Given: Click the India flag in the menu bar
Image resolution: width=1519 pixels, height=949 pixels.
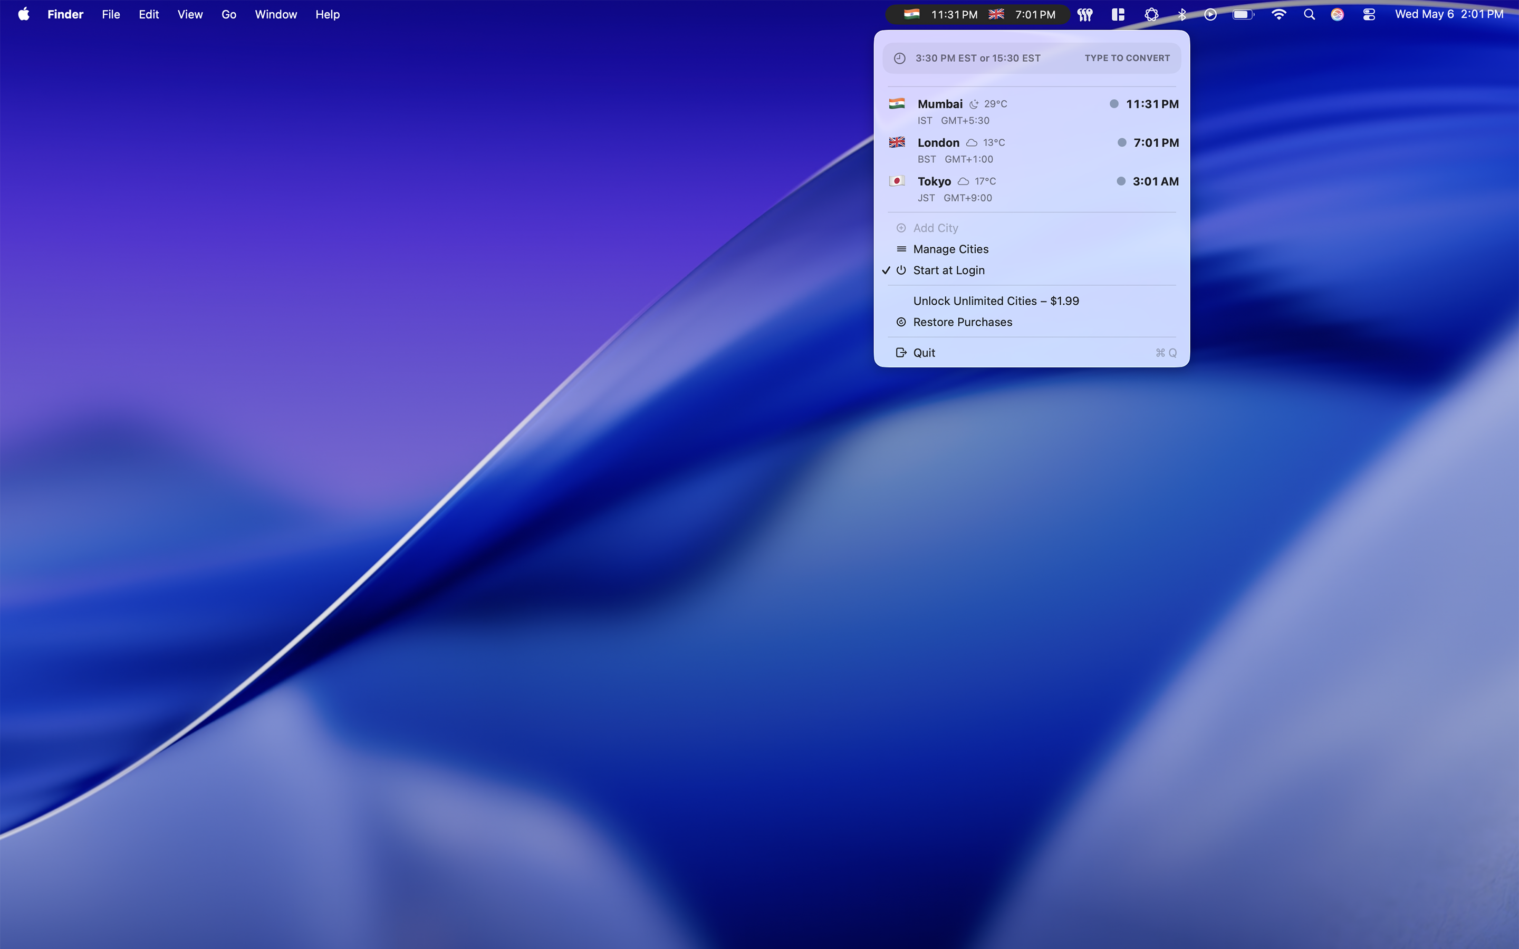Looking at the screenshot, I should (x=911, y=14).
